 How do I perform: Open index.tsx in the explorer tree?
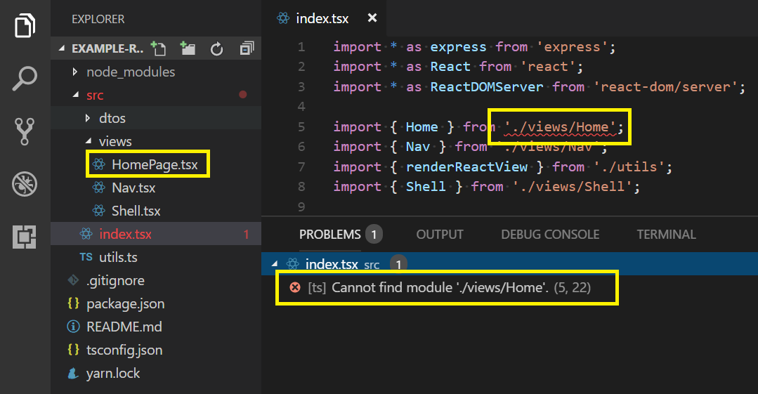pyautogui.click(x=125, y=234)
